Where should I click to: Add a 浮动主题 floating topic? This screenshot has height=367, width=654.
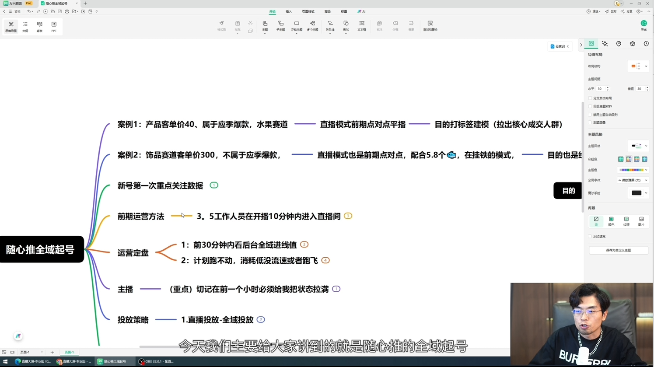297,26
